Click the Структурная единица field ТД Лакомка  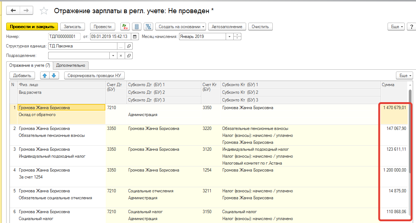coord(83,46)
